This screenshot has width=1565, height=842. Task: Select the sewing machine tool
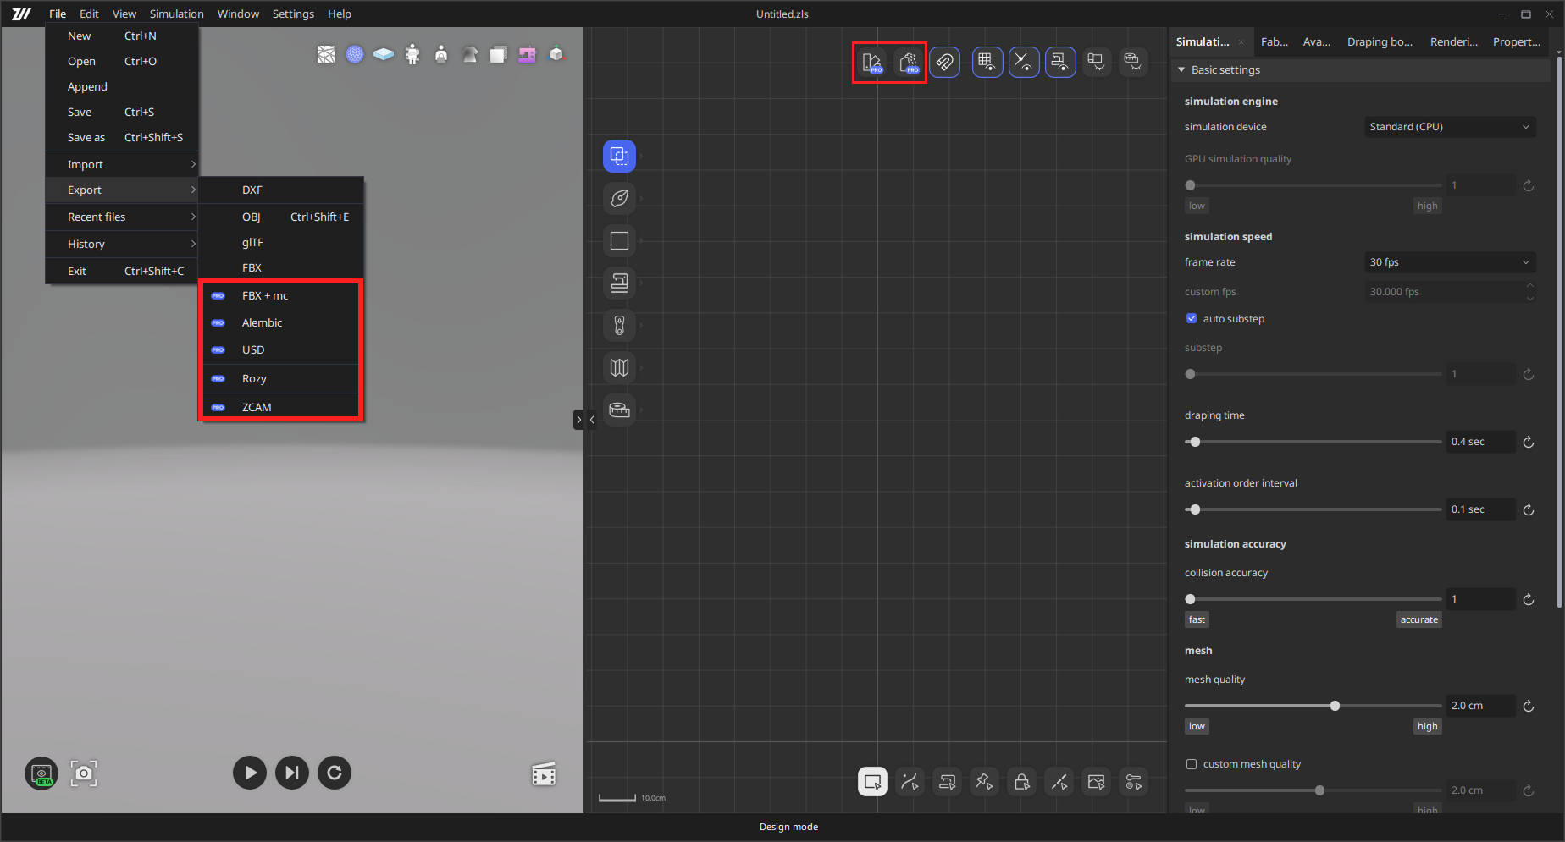619,283
